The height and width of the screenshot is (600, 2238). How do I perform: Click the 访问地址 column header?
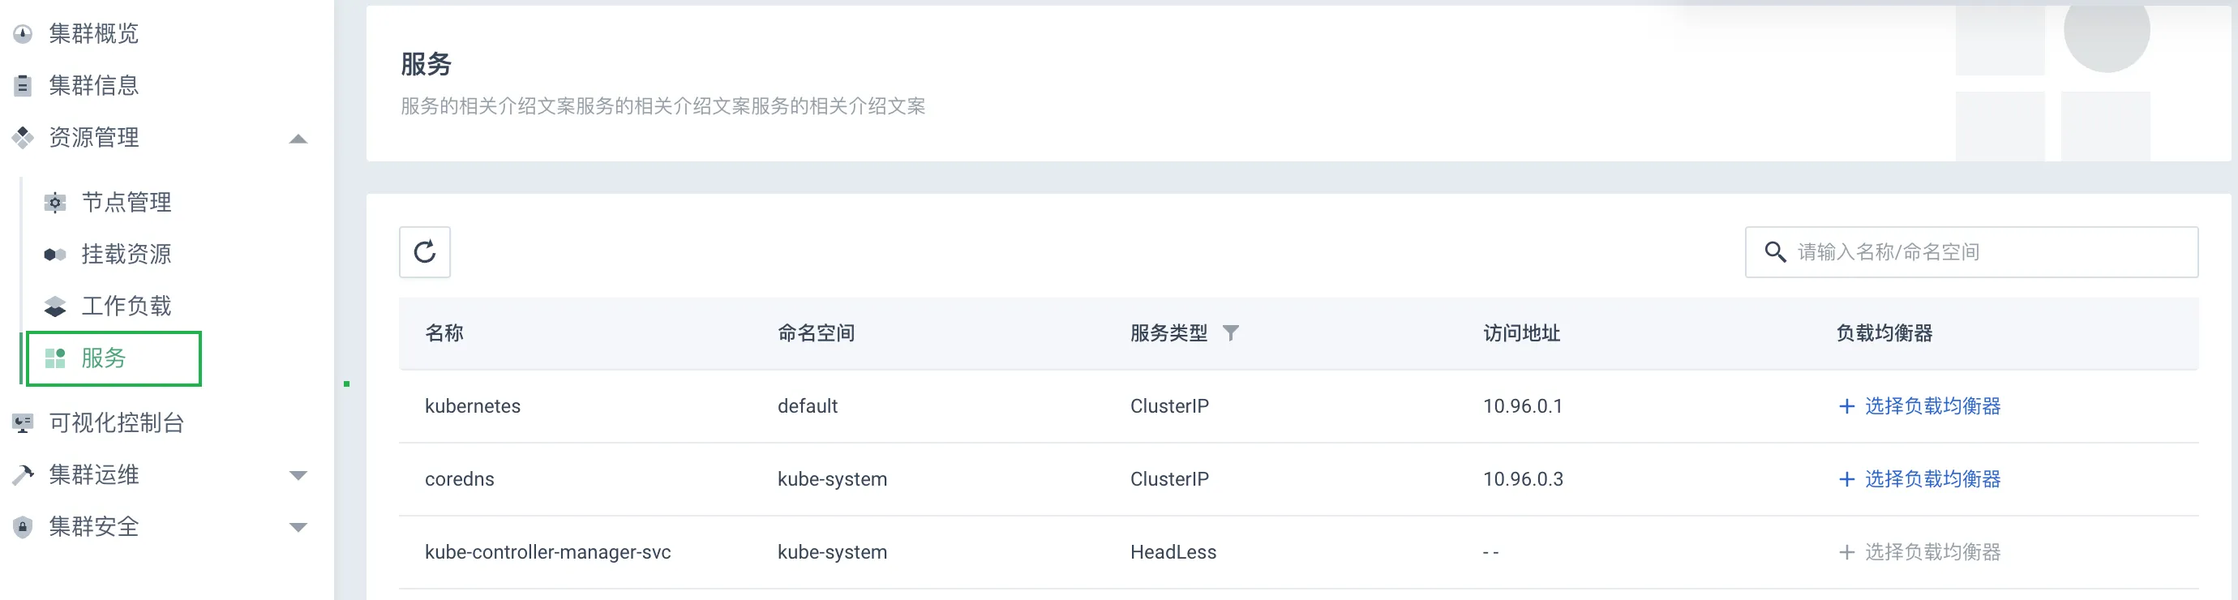point(1521,333)
